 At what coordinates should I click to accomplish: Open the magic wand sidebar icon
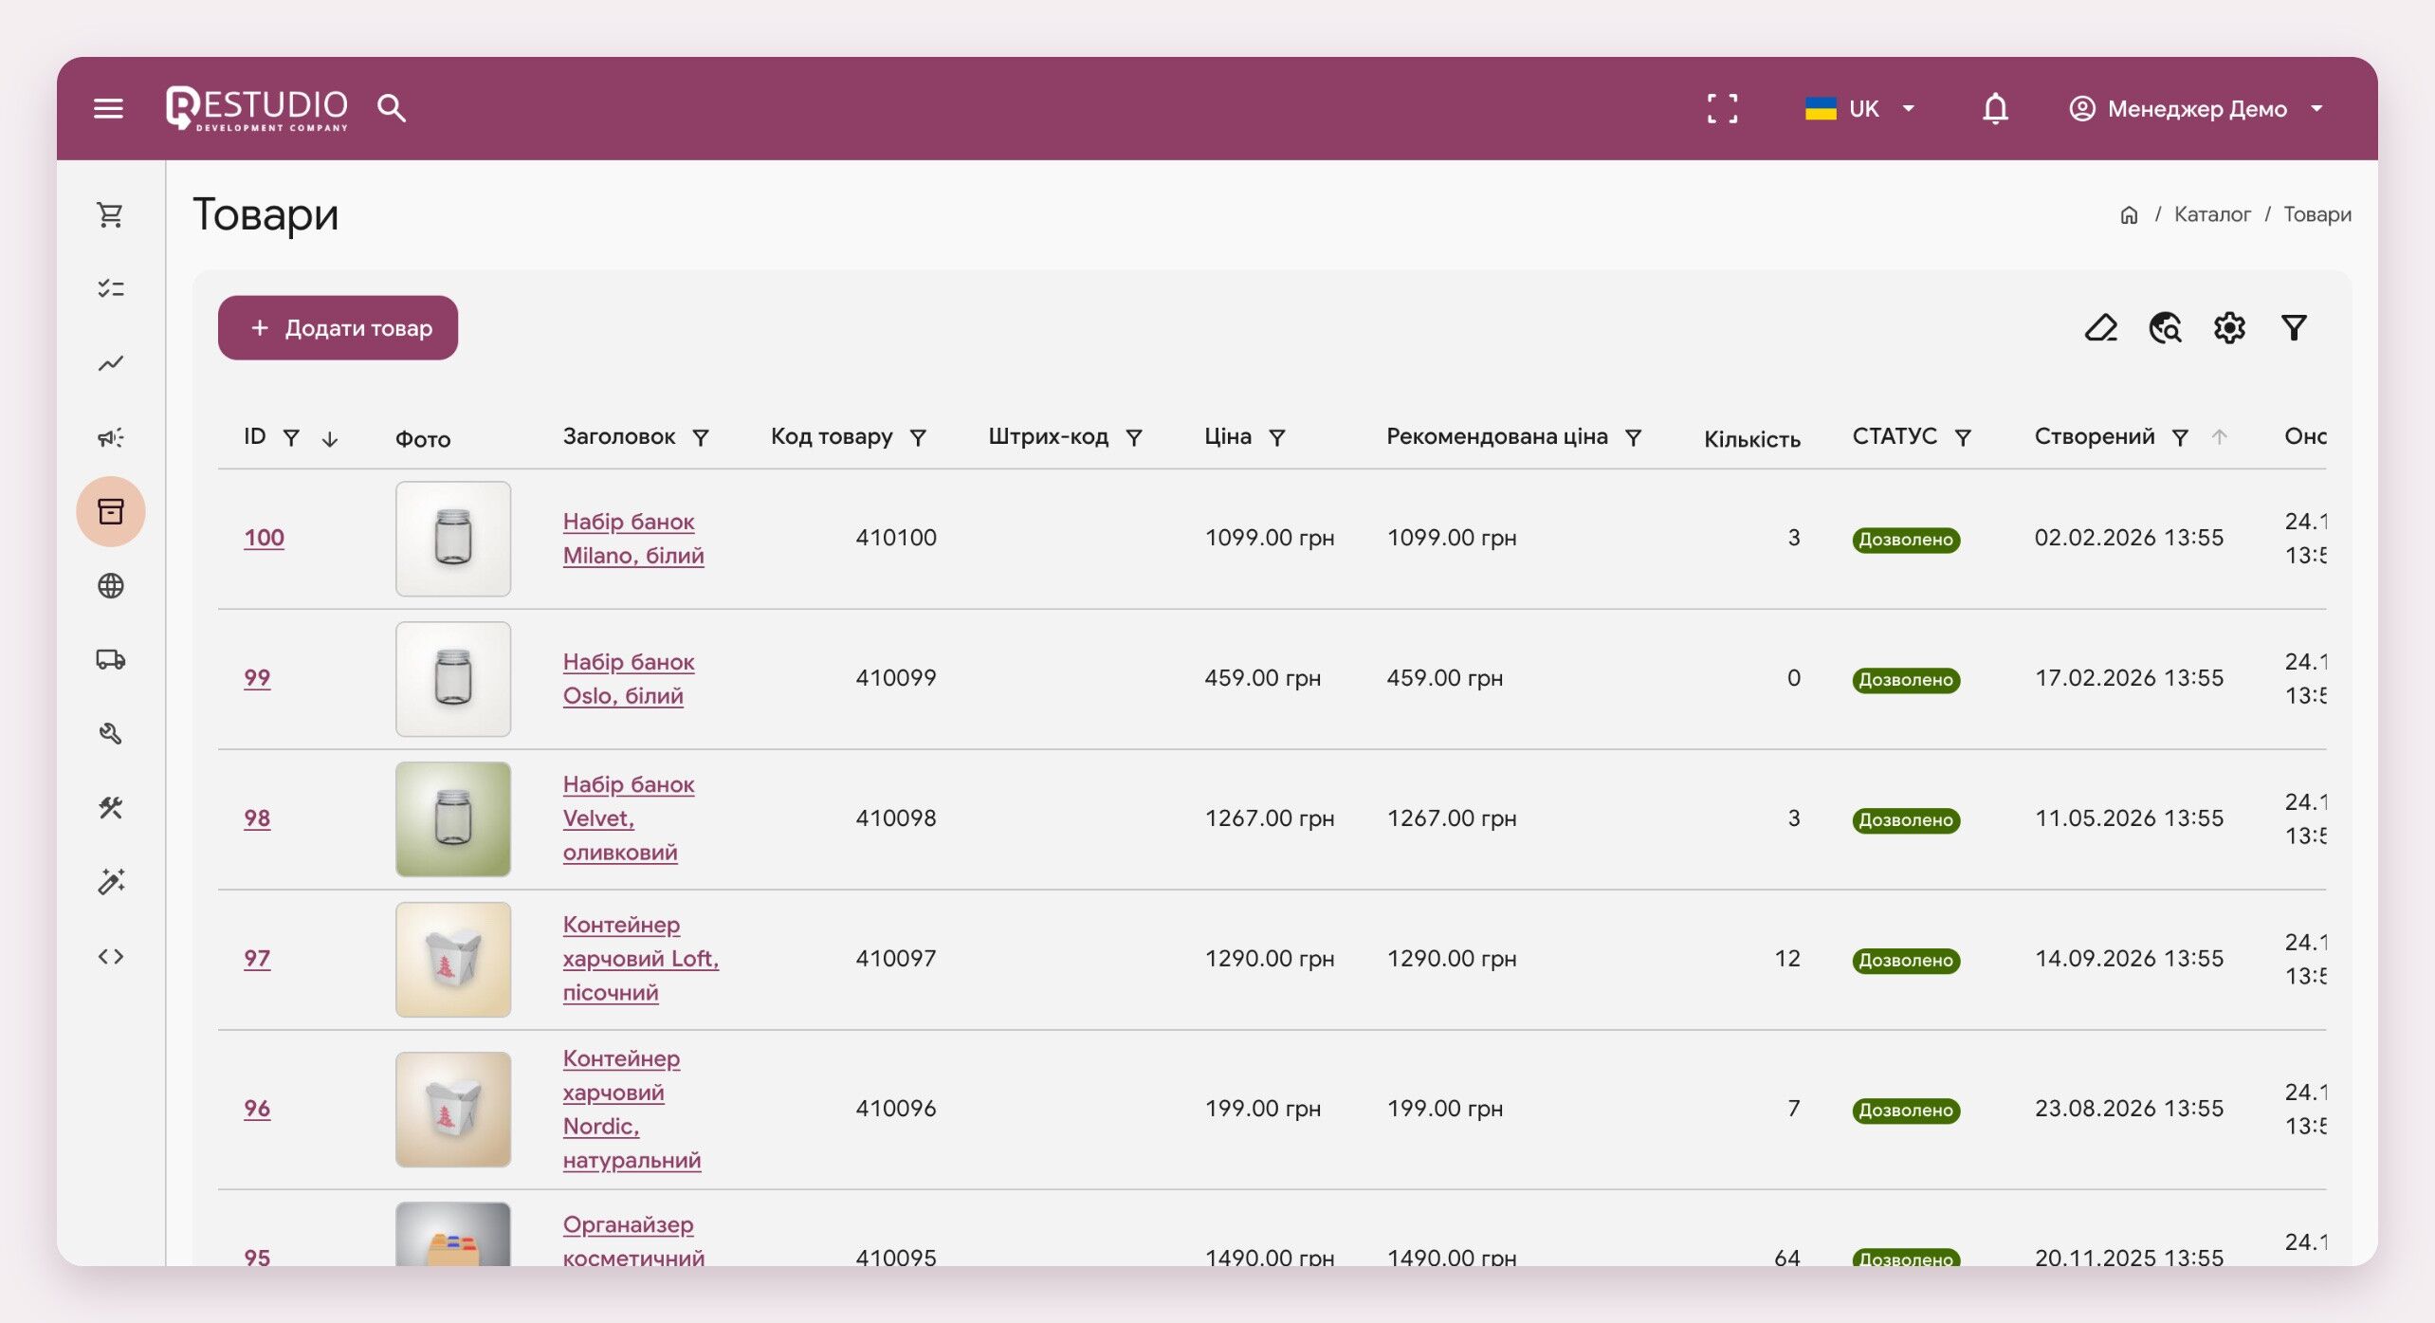tap(111, 881)
